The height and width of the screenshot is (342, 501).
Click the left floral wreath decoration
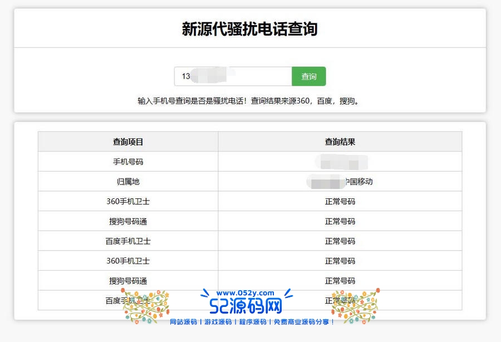pos(144,306)
